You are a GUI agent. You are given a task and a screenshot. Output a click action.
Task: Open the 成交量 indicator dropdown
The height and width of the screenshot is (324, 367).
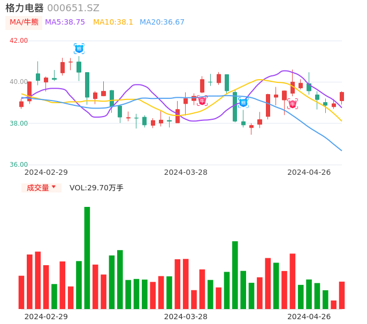tap(41, 188)
